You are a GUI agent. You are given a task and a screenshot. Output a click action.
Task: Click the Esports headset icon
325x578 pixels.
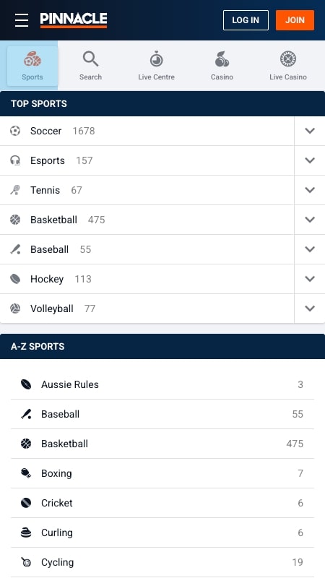[x=15, y=160]
